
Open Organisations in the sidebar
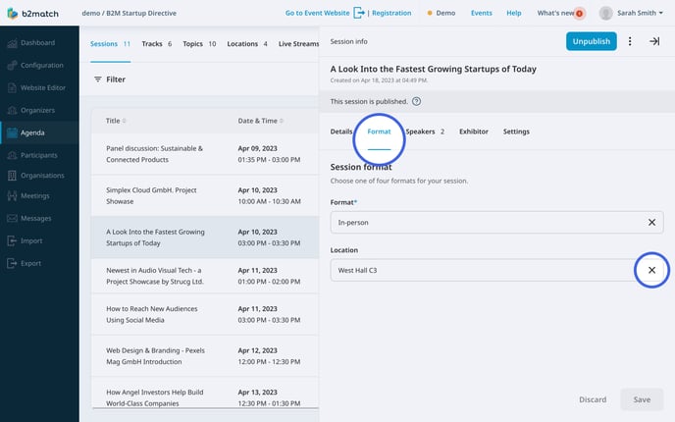coord(42,176)
